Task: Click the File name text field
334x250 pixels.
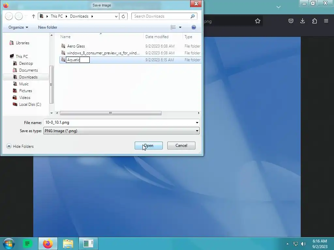Action: point(119,122)
